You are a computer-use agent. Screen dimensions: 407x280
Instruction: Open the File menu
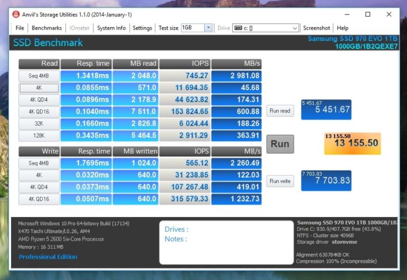pos(20,28)
